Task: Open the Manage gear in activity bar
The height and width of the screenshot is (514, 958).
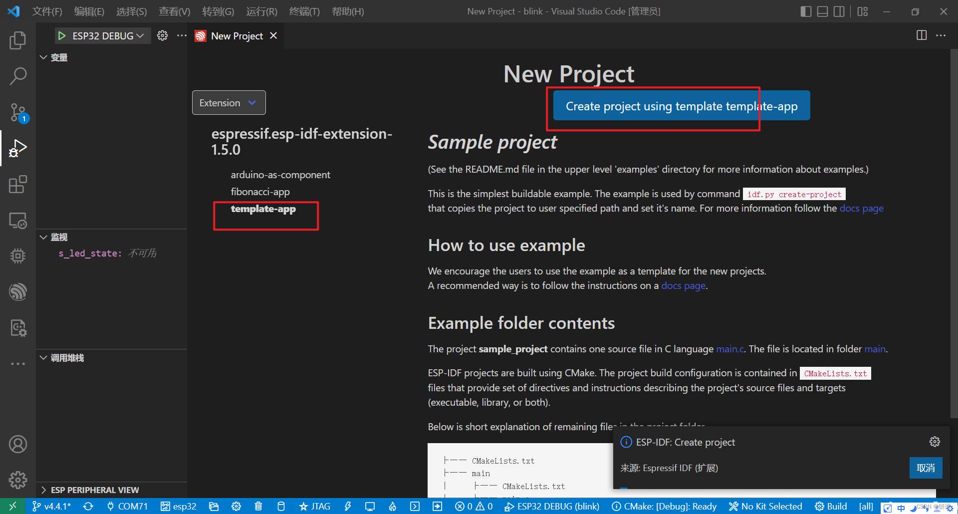Action: click(x=18, y=480)
